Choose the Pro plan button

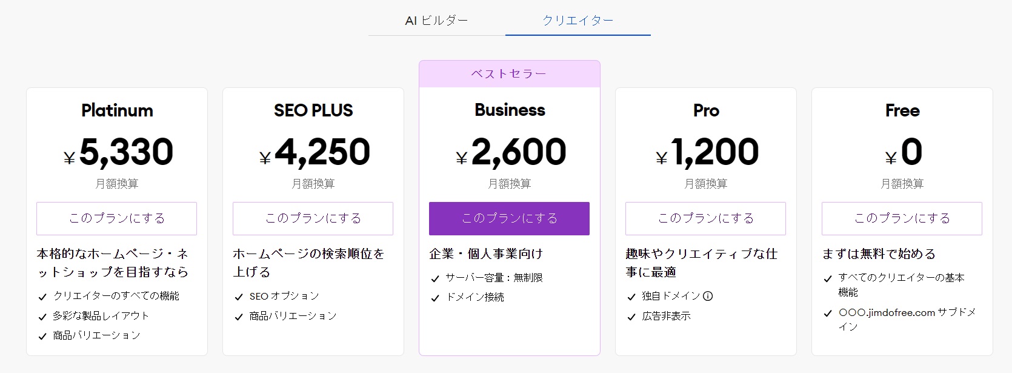click(x=705, y=218)
